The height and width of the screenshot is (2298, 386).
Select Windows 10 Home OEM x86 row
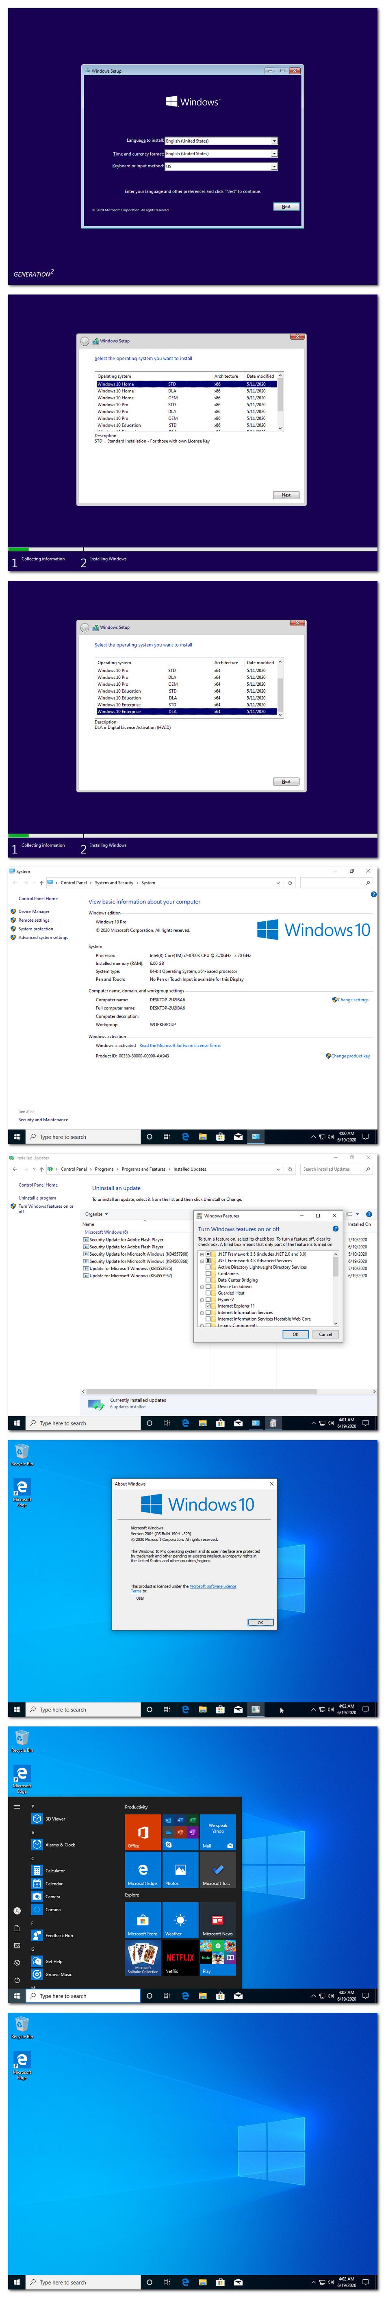187,398
